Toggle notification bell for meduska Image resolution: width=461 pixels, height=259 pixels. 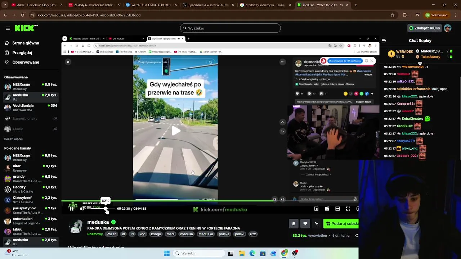[x=294, y=223]
